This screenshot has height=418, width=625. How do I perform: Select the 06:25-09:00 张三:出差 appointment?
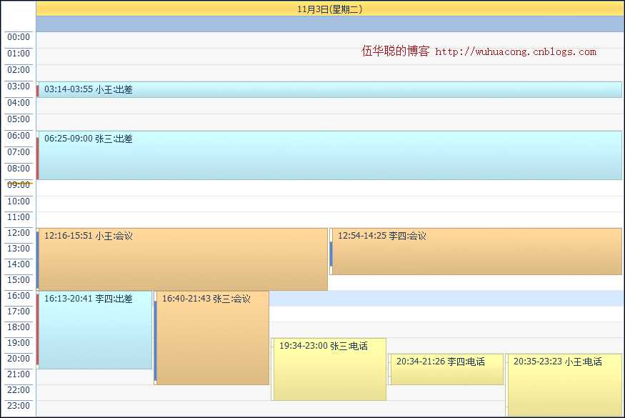[329, 155]
